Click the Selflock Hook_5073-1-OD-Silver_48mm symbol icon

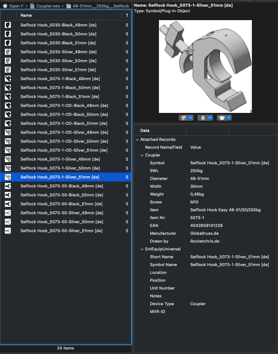point(8,132)
